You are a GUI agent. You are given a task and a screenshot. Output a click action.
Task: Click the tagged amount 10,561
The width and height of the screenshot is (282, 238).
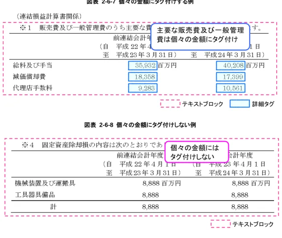click(x=231, y=88)
